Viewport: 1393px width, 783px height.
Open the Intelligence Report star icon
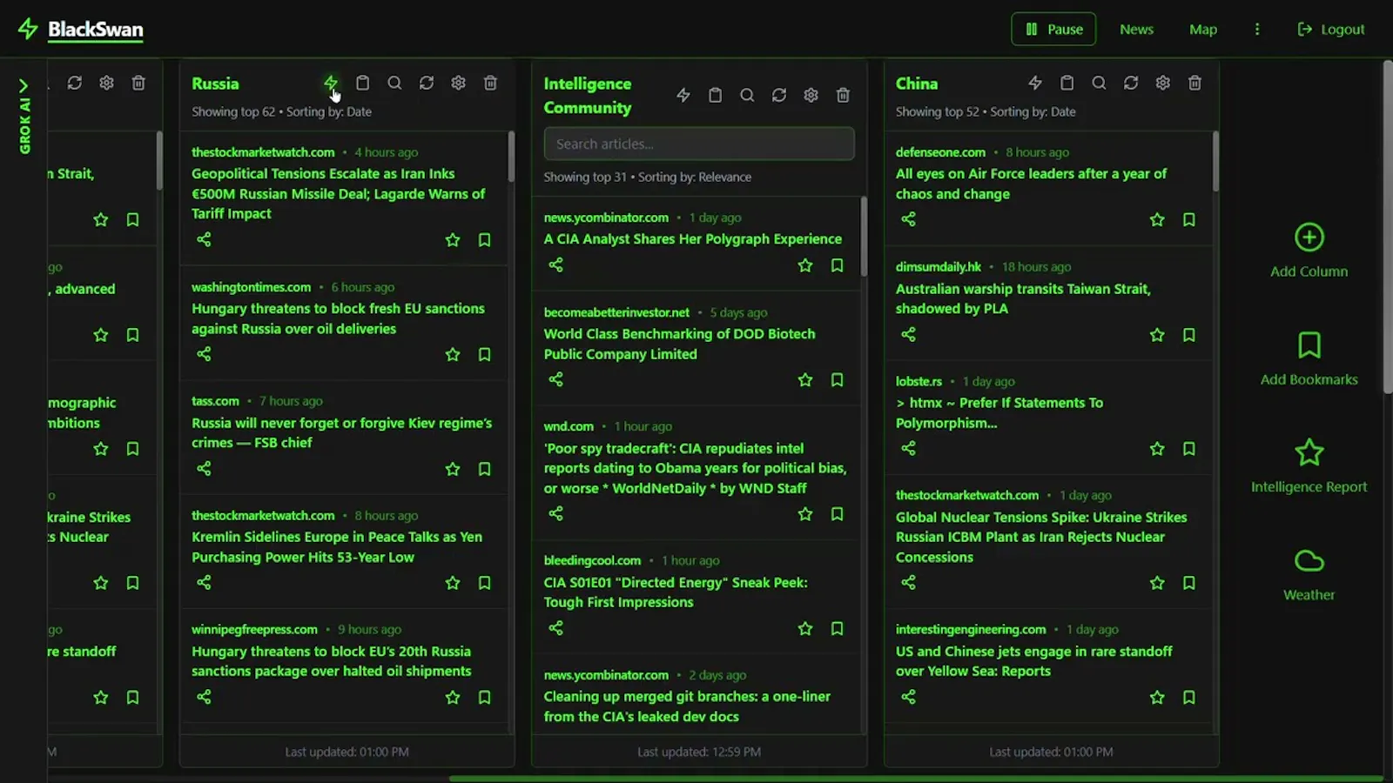pos(1309,452)
